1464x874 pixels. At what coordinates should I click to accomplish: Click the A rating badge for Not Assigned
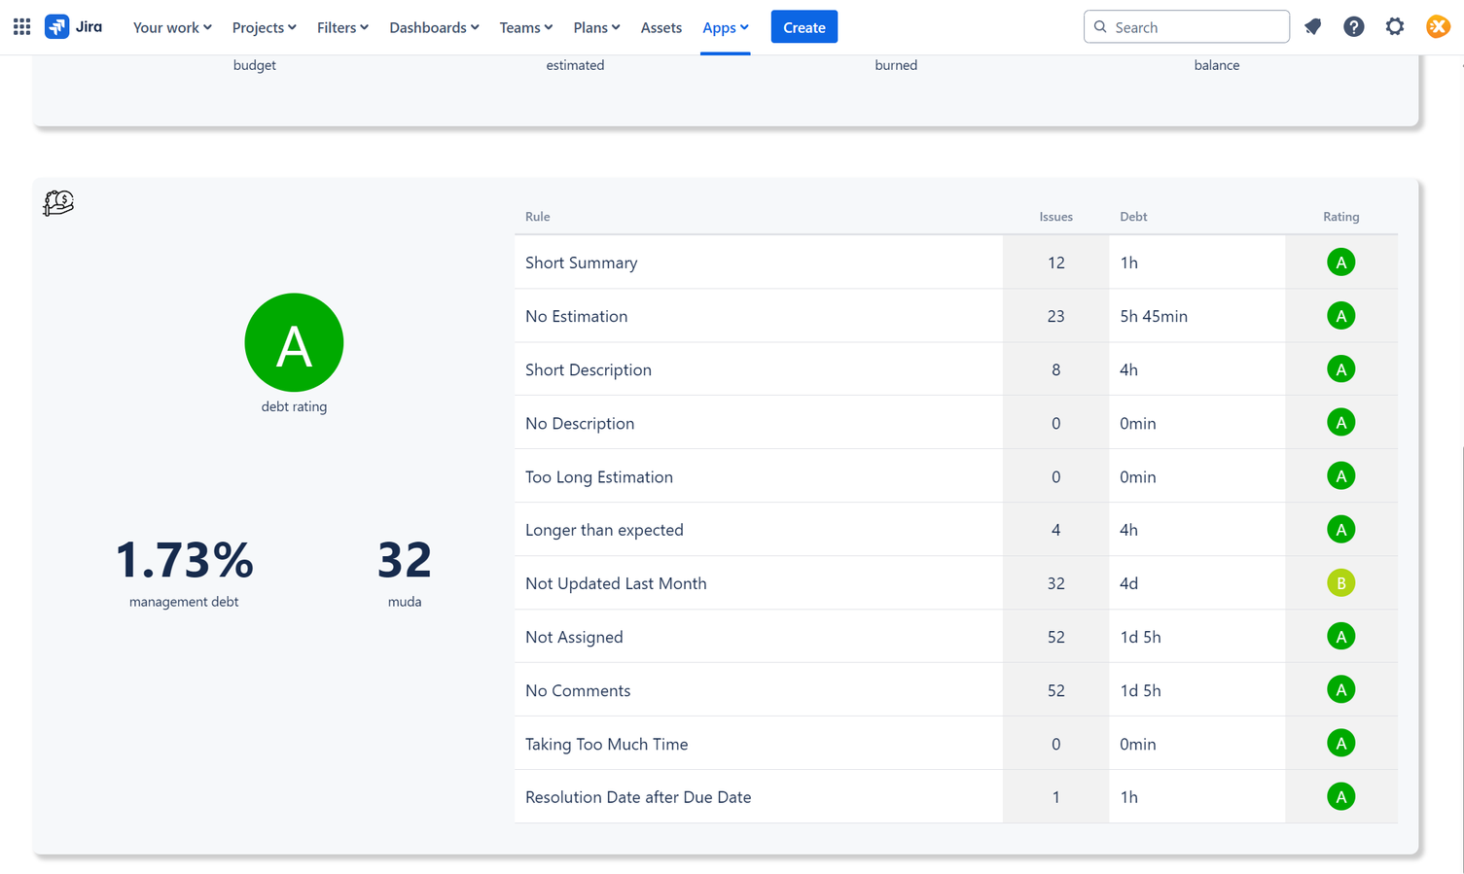[x=1340, y=637]
